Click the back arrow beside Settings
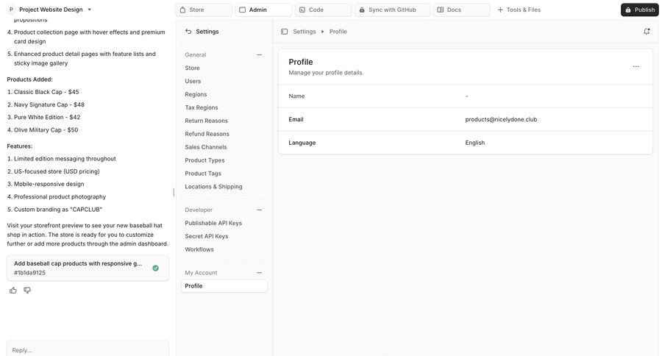 click(x=188, y=31)
